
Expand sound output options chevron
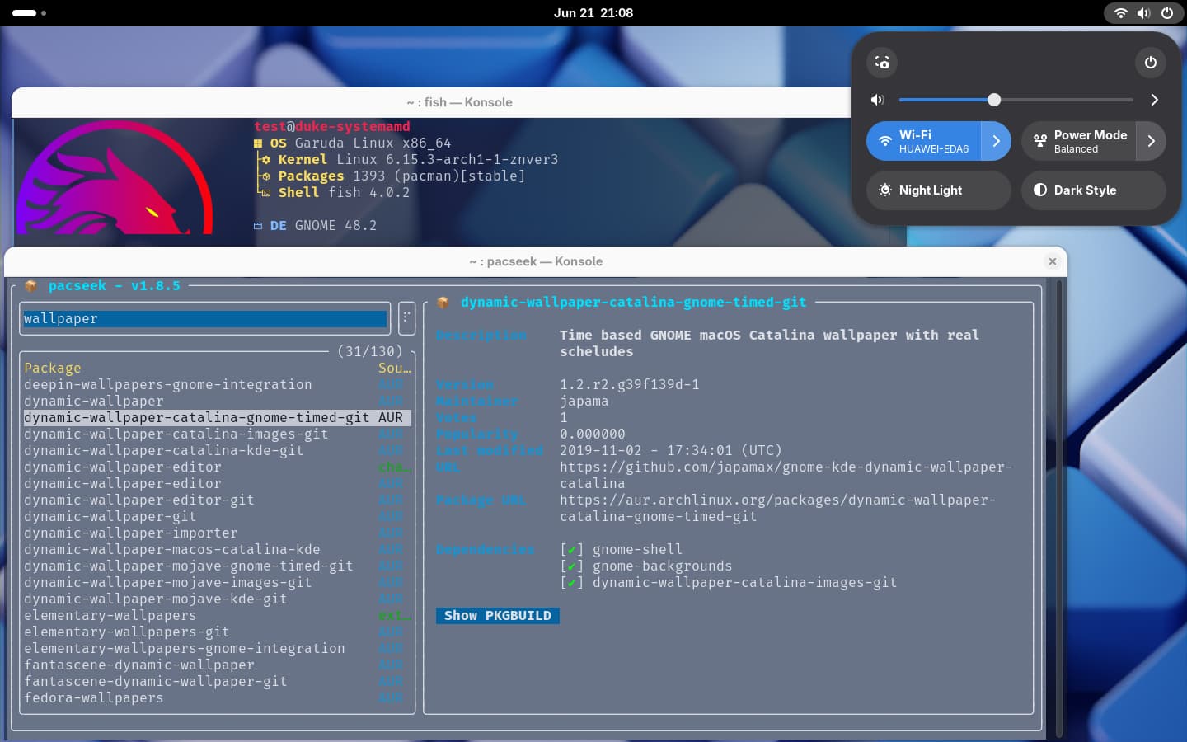coord(1154,100)
